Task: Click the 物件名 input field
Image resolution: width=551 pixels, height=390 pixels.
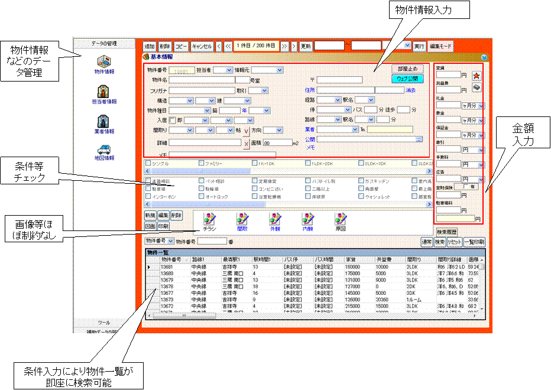Action: 202,80
